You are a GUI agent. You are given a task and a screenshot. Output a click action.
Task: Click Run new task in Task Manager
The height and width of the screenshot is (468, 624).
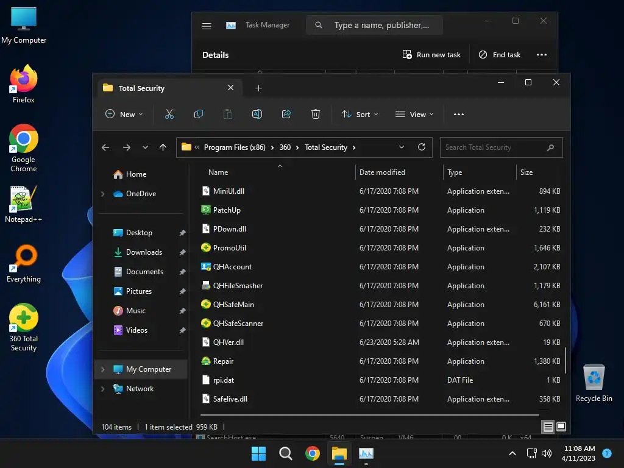click(431, 54)
